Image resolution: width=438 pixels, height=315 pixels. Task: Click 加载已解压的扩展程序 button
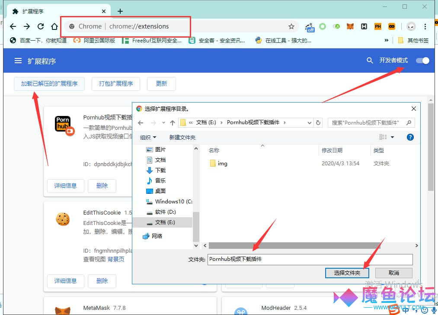pyautogui.click(x=49, y=84)
